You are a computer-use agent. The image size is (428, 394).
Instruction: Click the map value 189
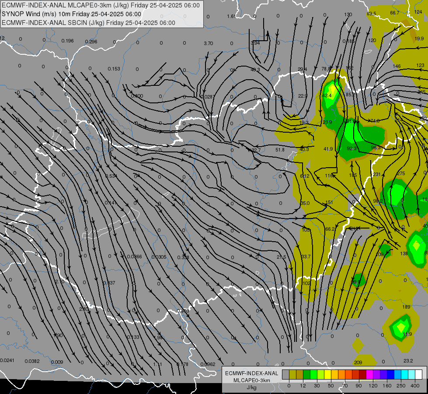click(x=406, y=307)
